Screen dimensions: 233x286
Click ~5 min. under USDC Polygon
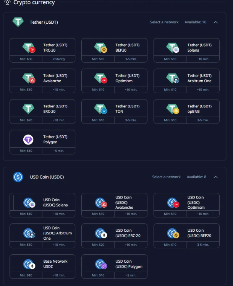point(131,275)
